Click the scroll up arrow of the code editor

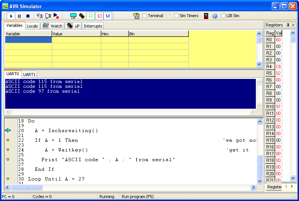(260, 121)
